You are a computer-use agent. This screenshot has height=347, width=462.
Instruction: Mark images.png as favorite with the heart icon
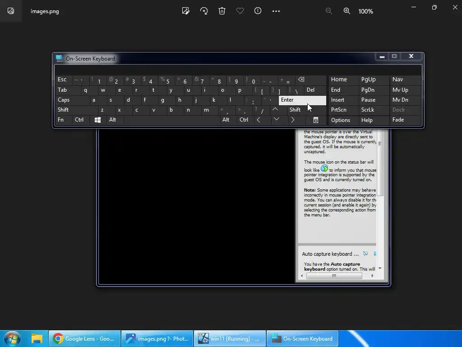[240, 11]
